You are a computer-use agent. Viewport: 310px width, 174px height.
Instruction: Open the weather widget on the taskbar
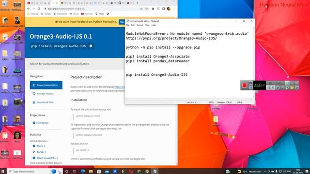point(249,171)
